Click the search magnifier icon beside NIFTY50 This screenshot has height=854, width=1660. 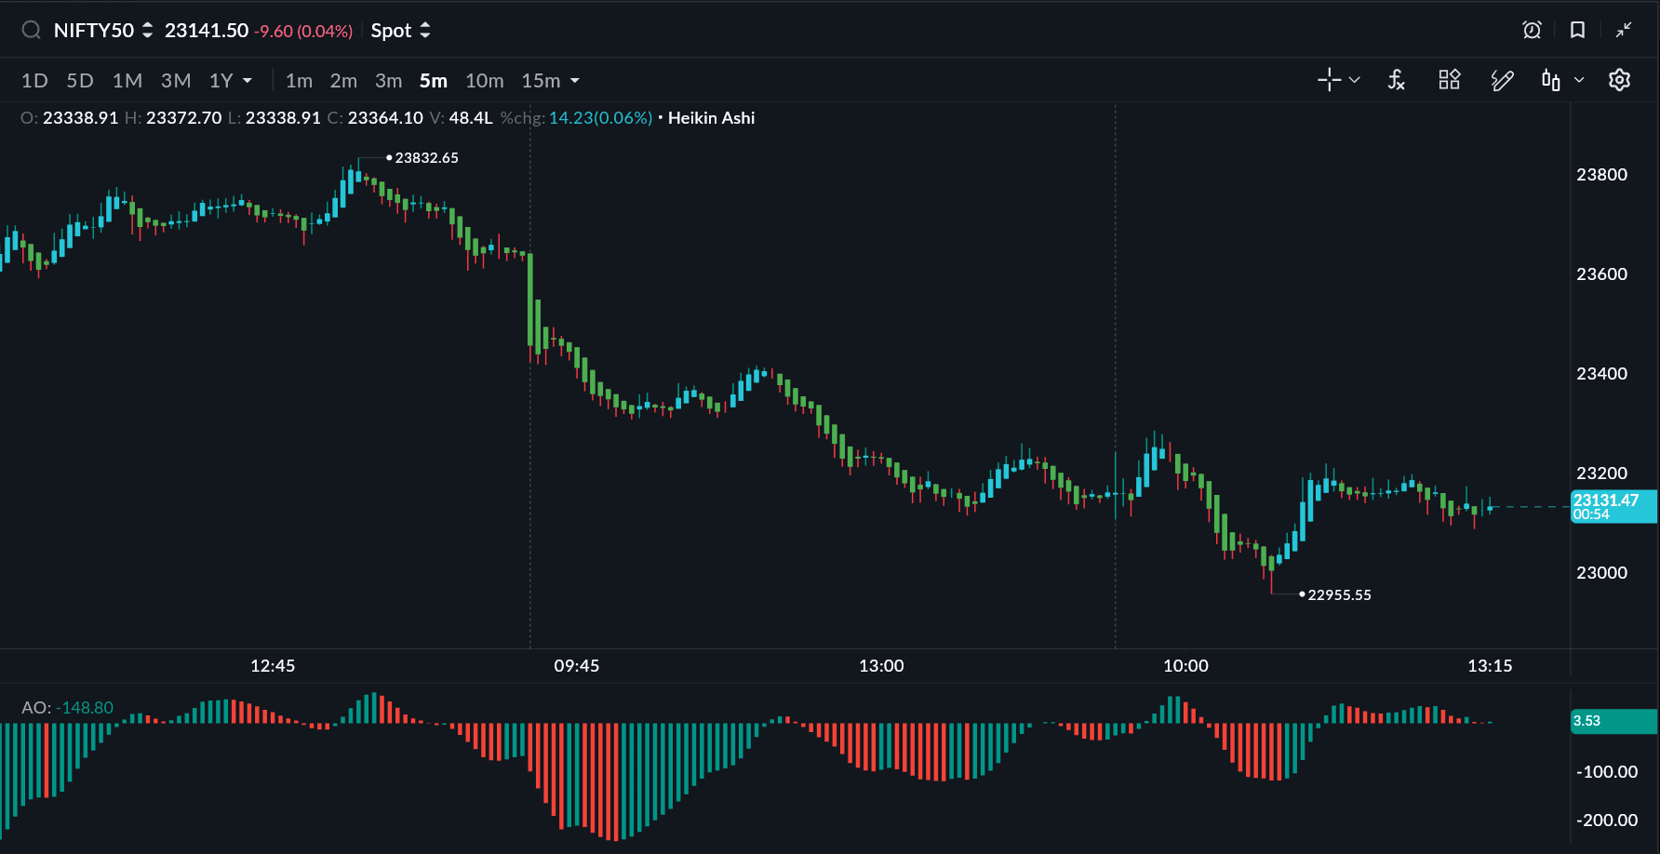point(31,31)
